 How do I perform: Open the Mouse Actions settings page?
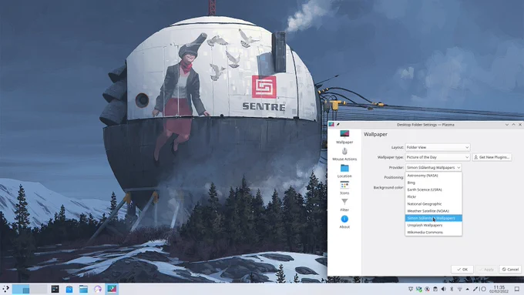click(344, 154)
